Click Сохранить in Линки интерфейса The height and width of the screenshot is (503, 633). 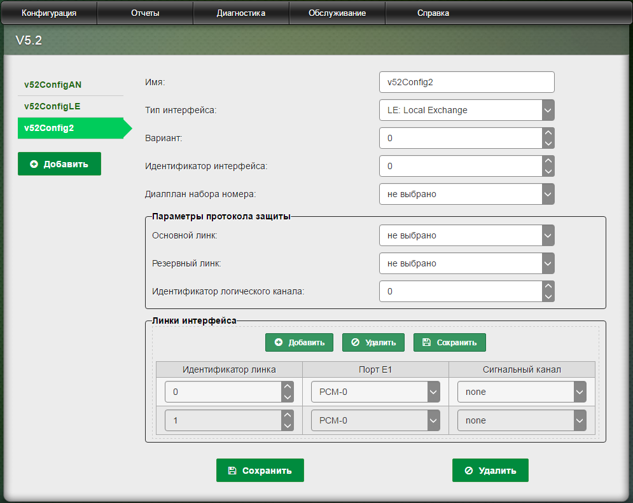pyautogui.click(x=450, y=343)
